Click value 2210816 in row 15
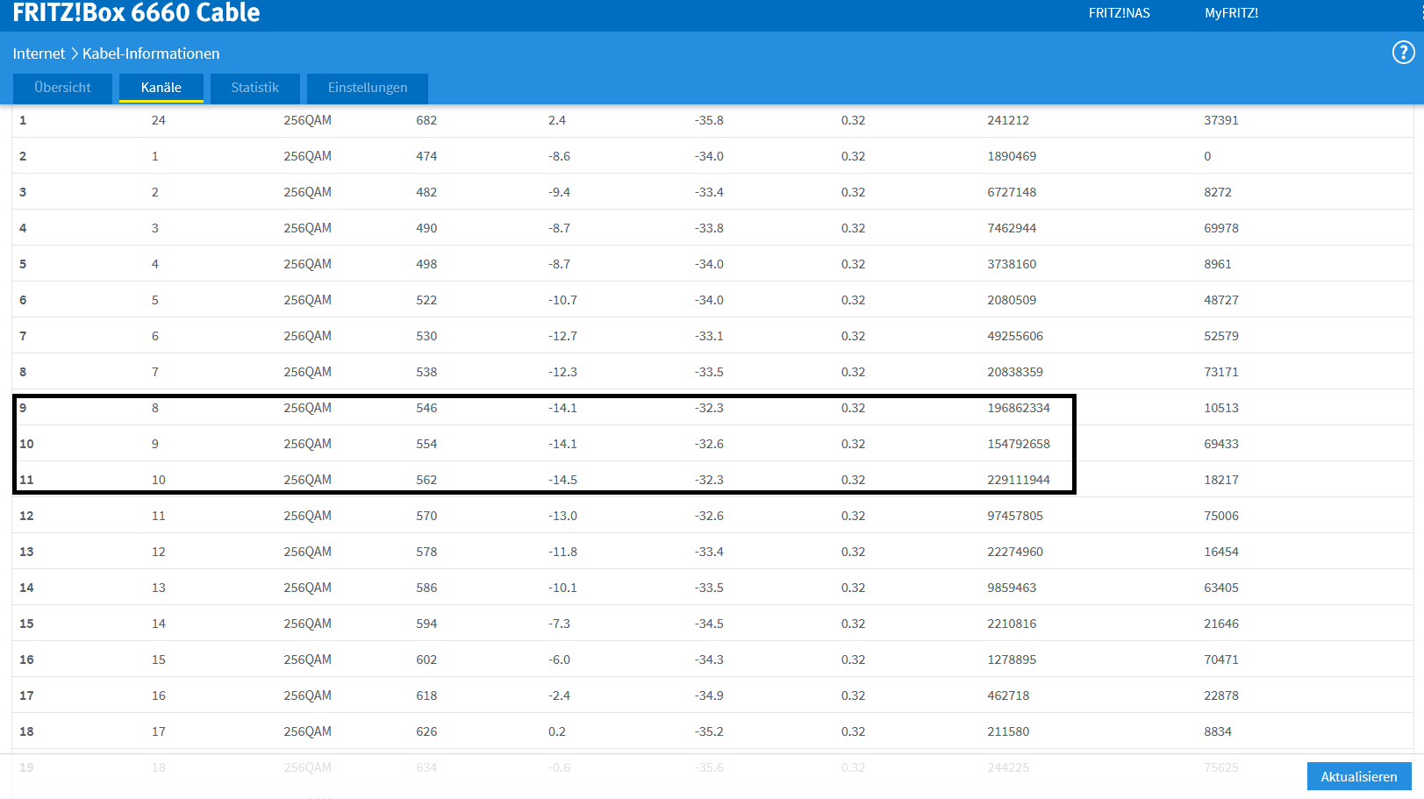Image resolution: width=1424 pixels, height=799 pixels. pos(1012,624)
